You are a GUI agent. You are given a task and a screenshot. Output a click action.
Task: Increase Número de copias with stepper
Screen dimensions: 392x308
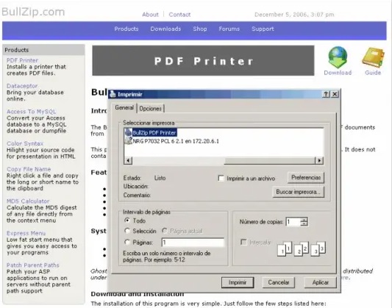tap(304, 220)
